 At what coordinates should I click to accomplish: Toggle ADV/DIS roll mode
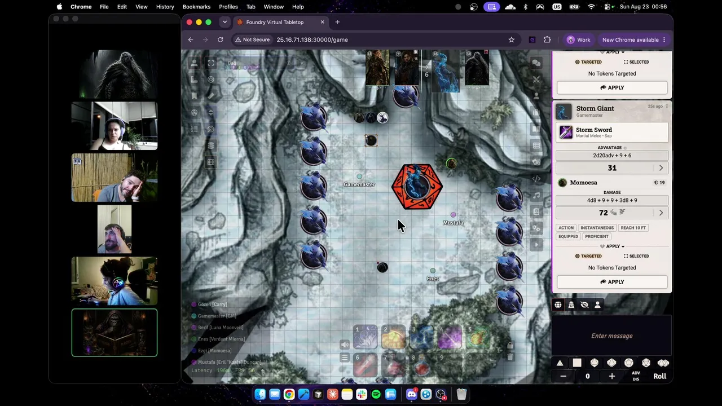pyautogui.click(x=636, y=376)
